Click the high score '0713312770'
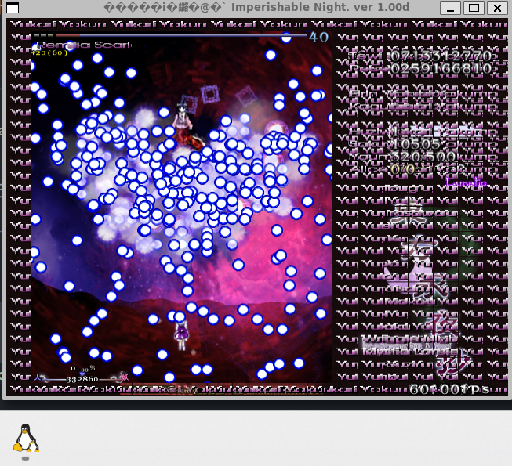 pyautogui.click(x=441, y=56)
